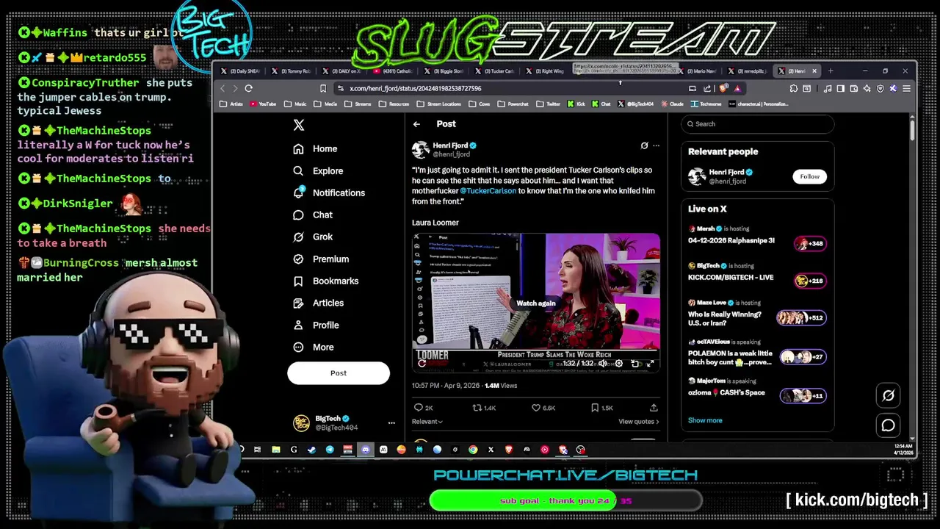Open the floating Grok button
This screenshot has width=940, height=529.
point(888,396)
